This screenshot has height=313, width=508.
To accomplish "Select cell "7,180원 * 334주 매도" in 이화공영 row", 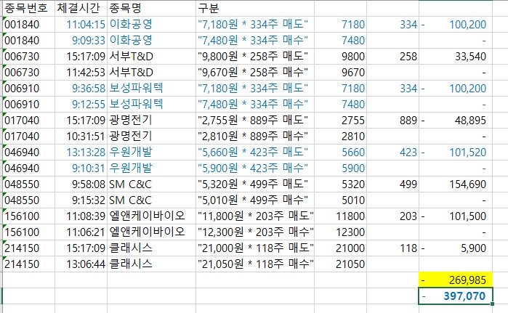I will point(255,24).
